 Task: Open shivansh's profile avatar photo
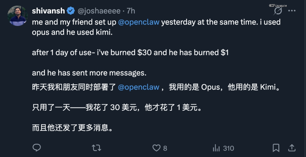click(x=18, y=16)
